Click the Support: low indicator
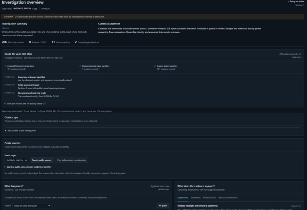This screenshot has width=307, height=210. (x=296, y=206)
